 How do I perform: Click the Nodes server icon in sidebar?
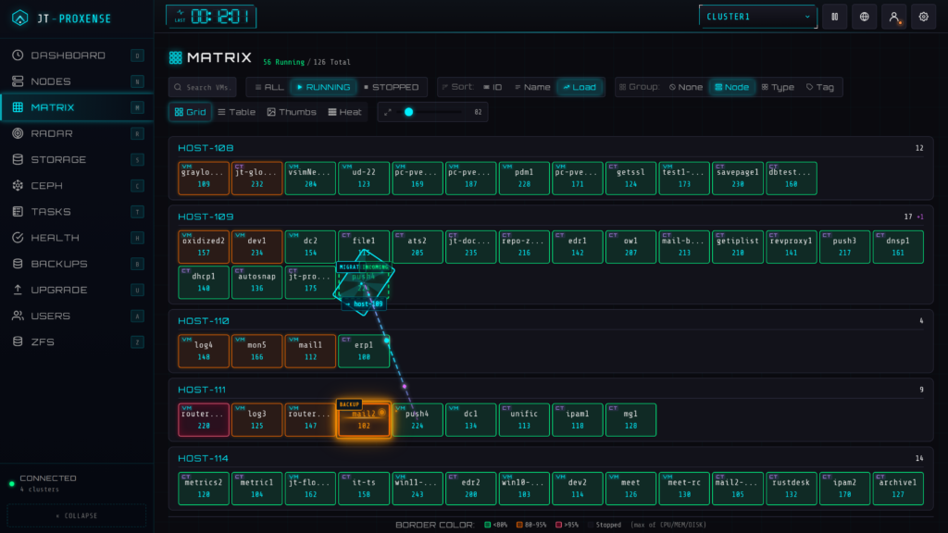[x=18, y=81]
